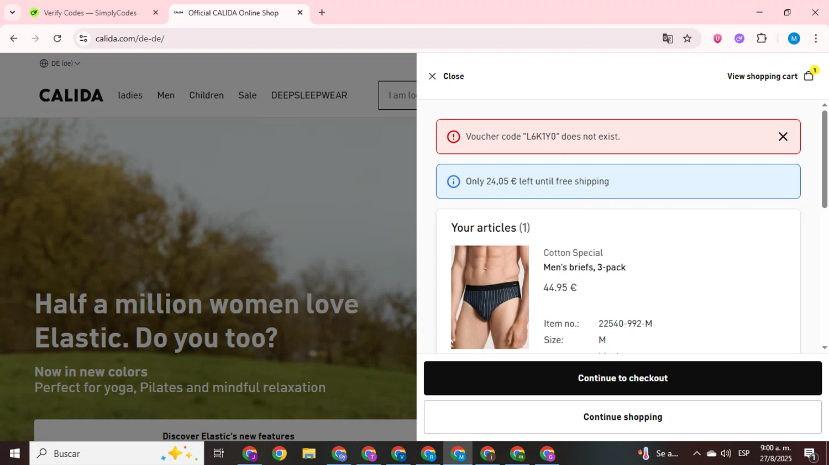The image size is (829, 465).
Task: Click the CALIDA logo
Action: (x=71, y=95)
